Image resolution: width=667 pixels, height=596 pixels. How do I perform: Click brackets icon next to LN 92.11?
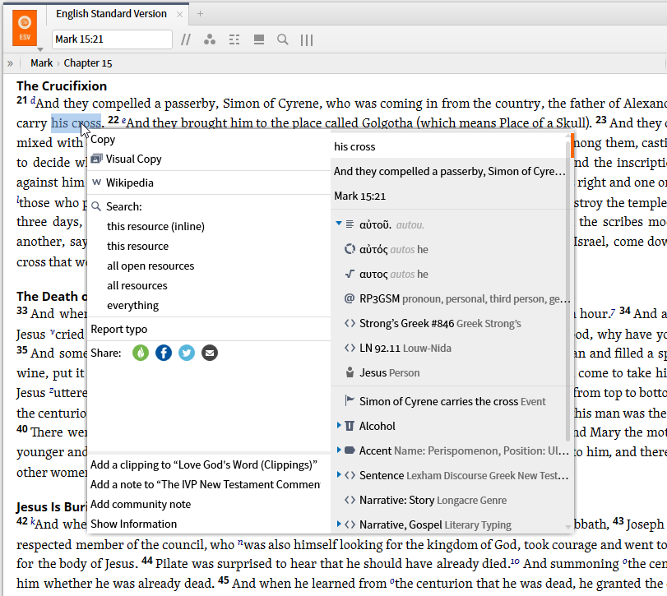[x=350, y=348]
